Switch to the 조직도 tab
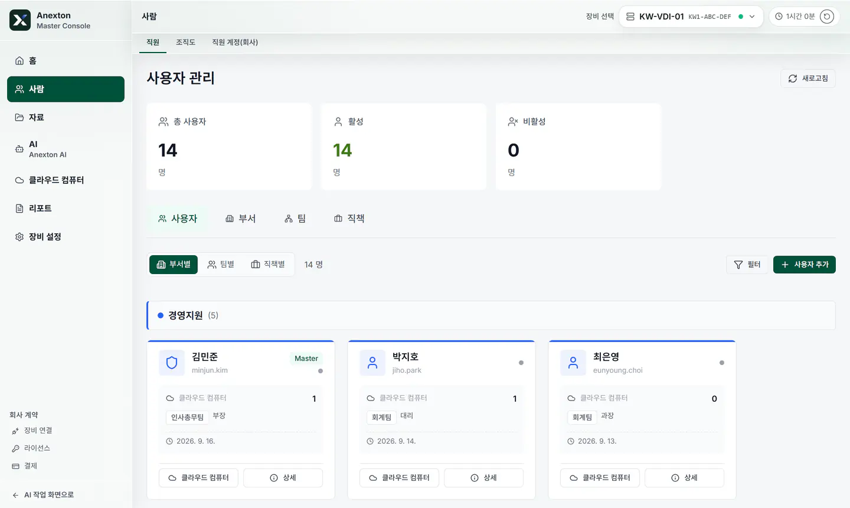 pos(185,43)
